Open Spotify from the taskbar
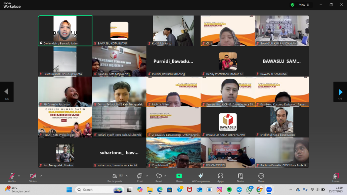This screenshot has height=195, width=347. tap(229, 190)
